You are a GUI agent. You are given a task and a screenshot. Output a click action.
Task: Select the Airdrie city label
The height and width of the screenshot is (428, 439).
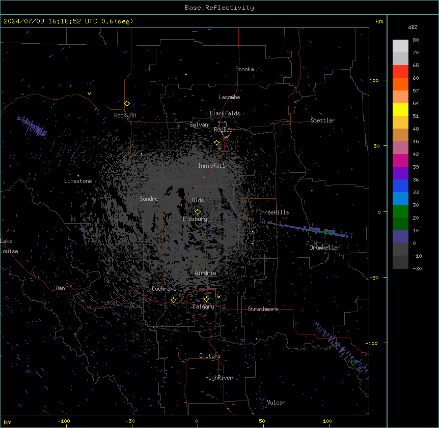[205, 273]
